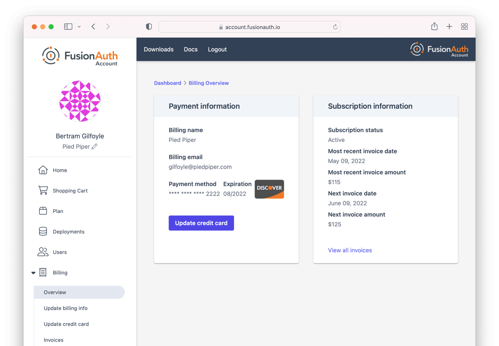499x346 pixels.
Task: Click the blue Update credit card button
Action: 201,223
